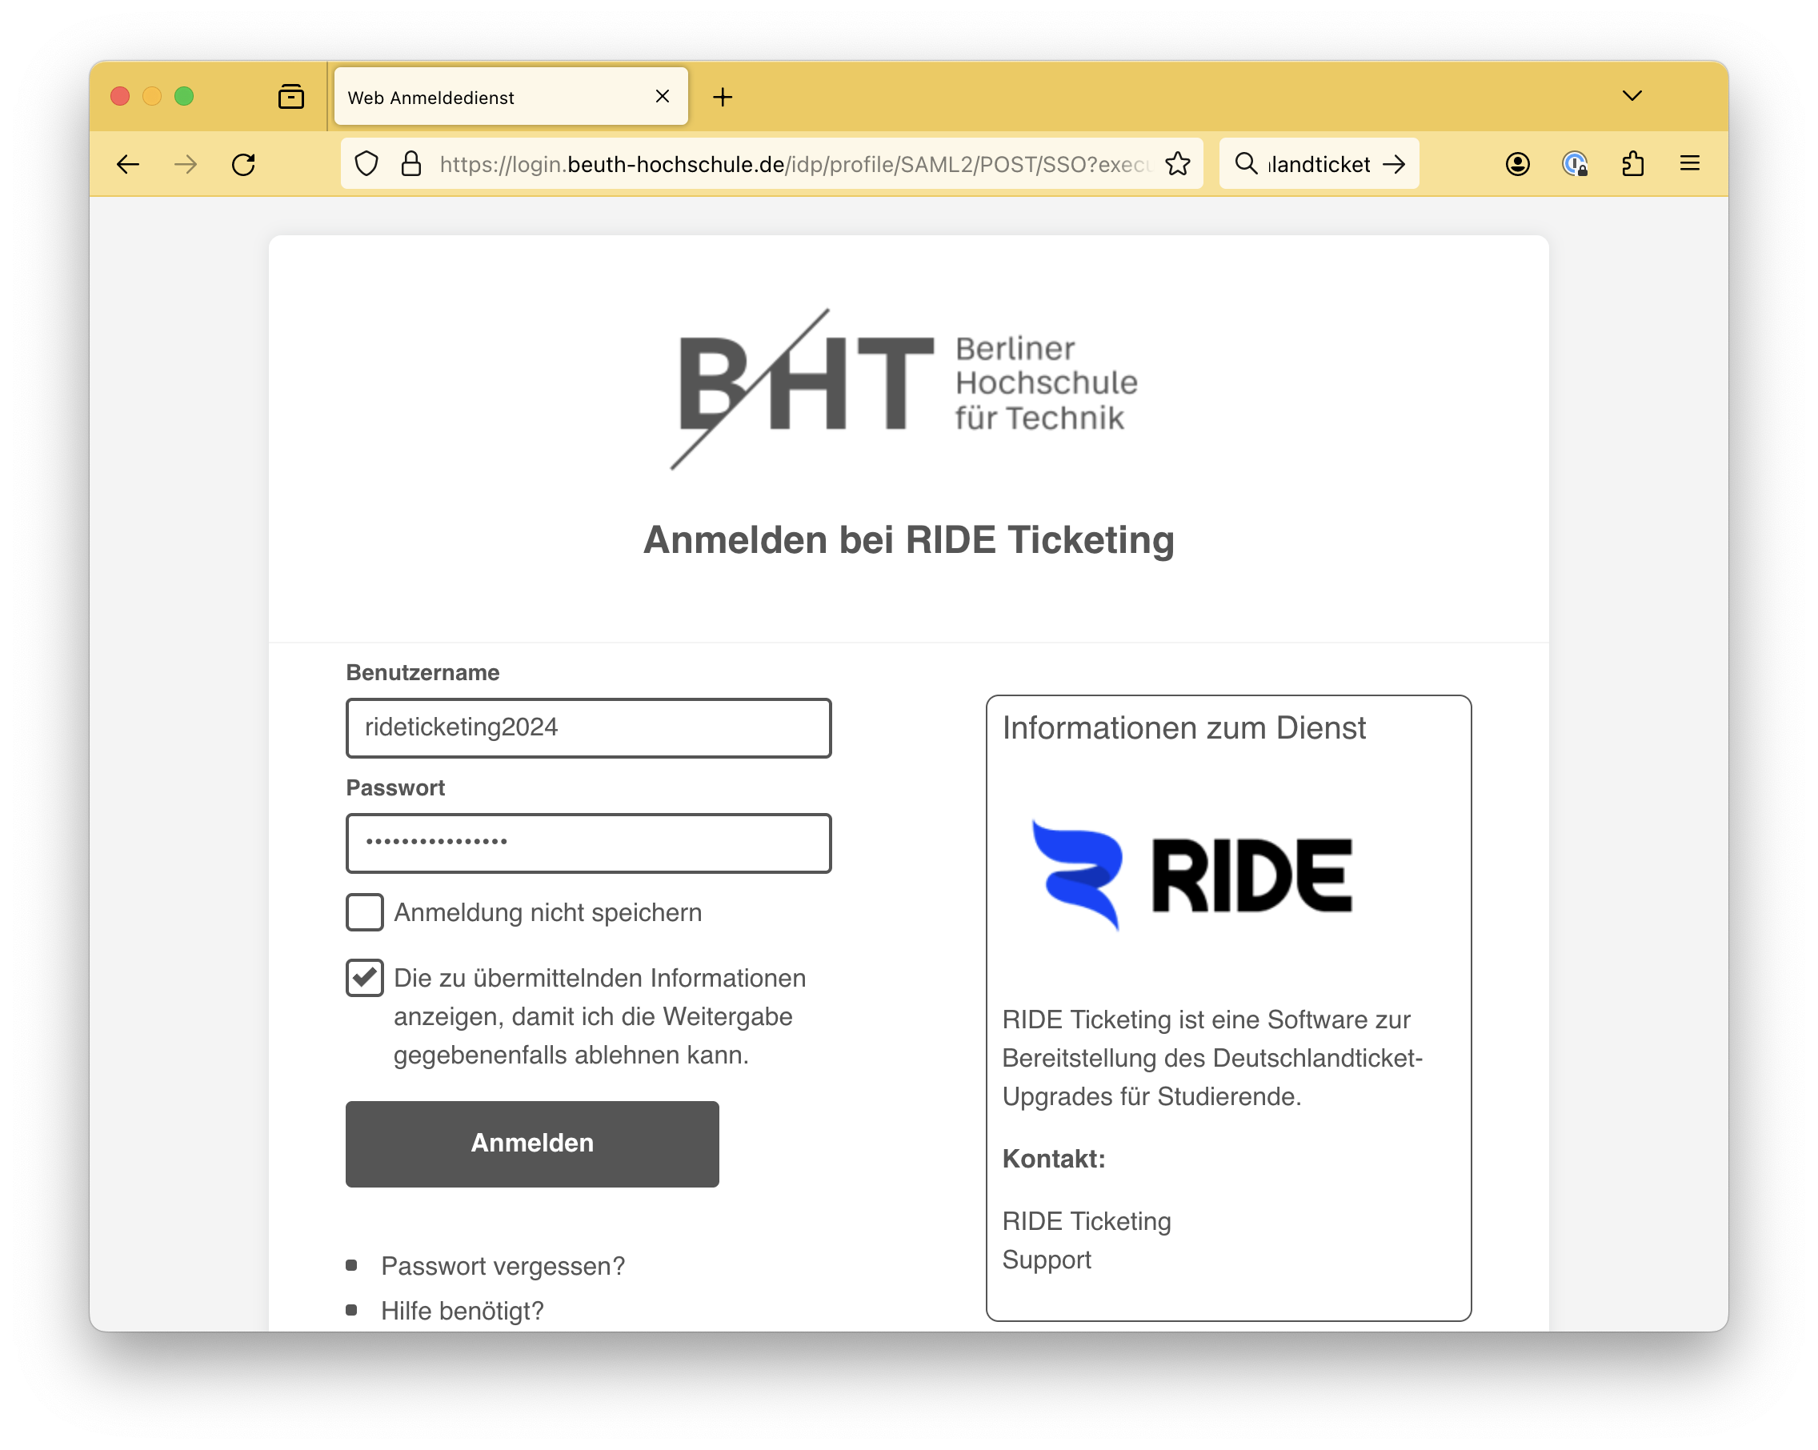Focus the search box with landticket
This screenshot has width=1818, height=1450.
[x=1319, y=163]
